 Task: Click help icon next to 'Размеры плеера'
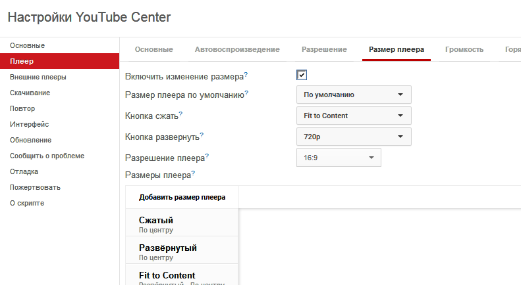click(x=193, y=174)
